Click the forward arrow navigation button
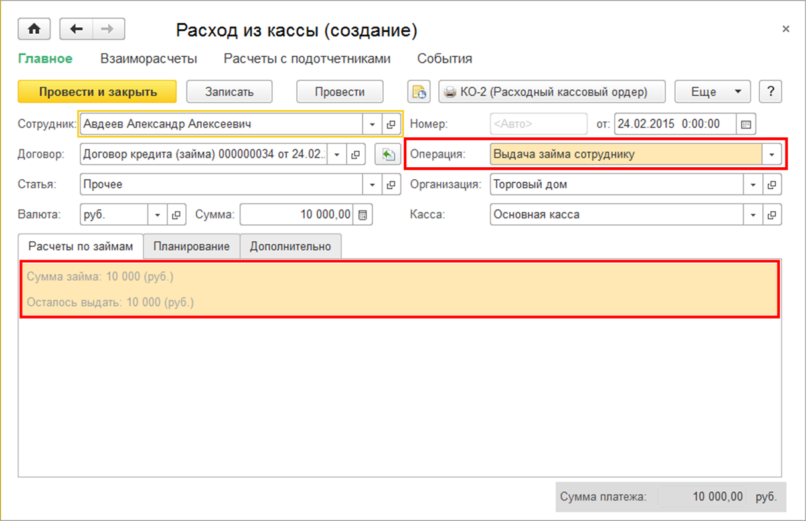The image size is (806, 521). pyautogui.click(x=108, y=29)
